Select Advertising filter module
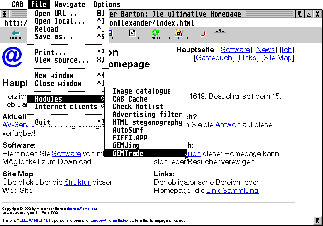The height and width of the screenshot is (226, 323). pyautogui.click(x=146, y=114)
